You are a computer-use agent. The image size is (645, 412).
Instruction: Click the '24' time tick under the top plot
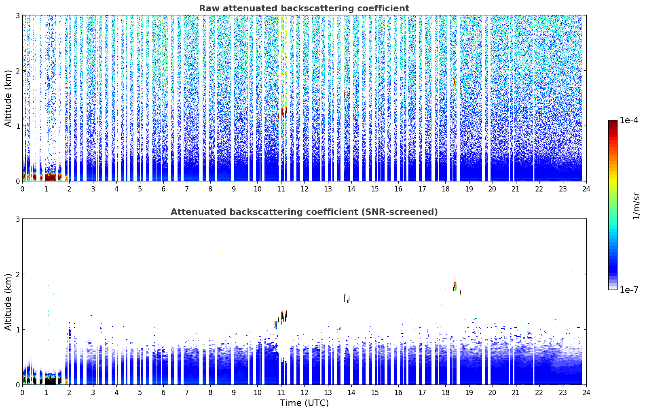(x=586, y=189)
